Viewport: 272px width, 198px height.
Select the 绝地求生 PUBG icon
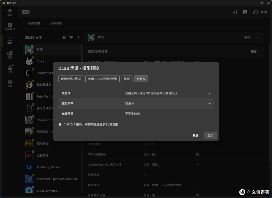(29, 143)
